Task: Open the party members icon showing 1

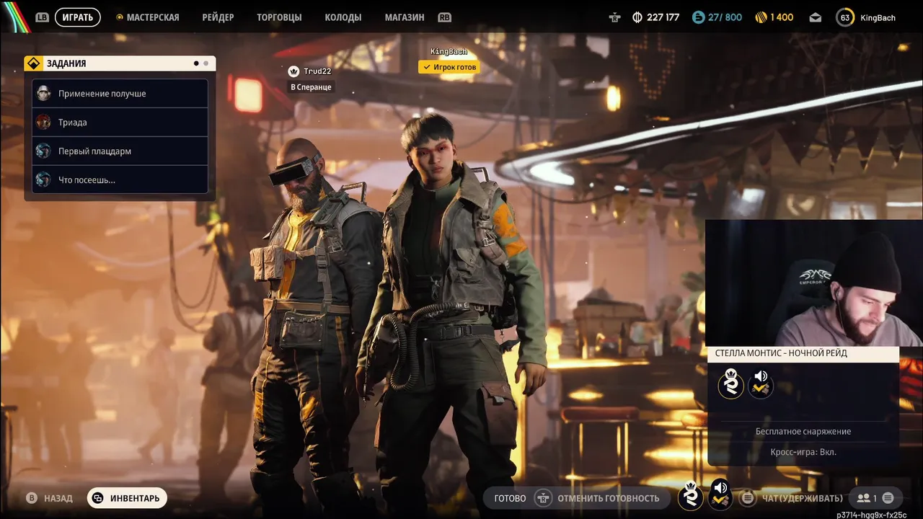Action: click(x=866, y=498)
